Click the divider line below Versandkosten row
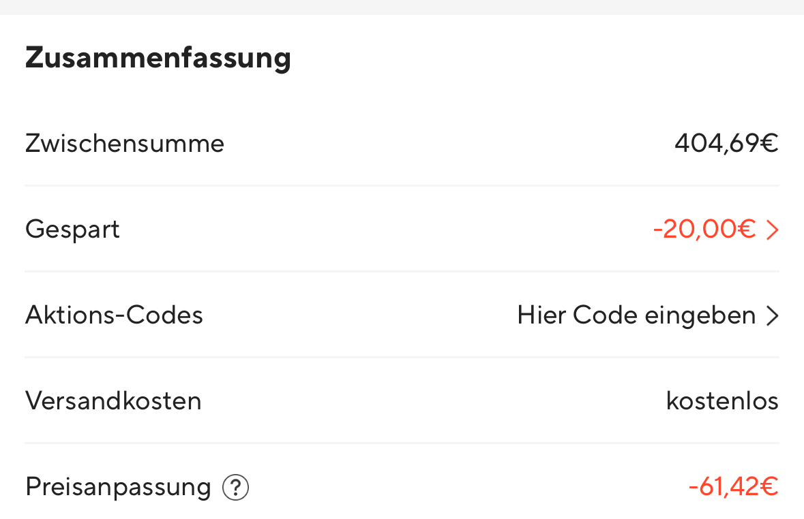 [402, 443]
